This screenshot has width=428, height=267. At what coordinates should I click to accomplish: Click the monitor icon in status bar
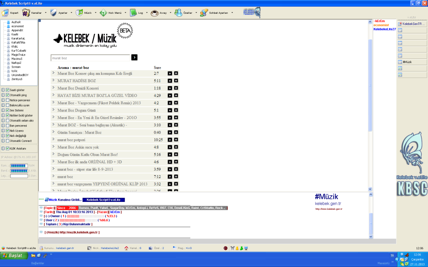pyautogui.click(x=246, y=248)
